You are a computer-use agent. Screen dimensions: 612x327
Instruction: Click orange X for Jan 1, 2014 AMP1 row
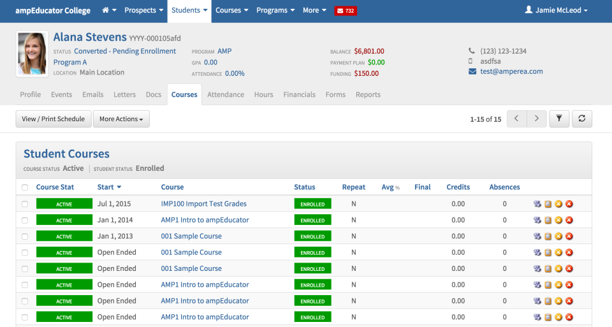click(558, 220)
